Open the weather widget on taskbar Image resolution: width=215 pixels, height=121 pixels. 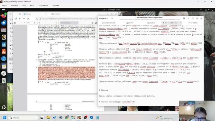165,118
